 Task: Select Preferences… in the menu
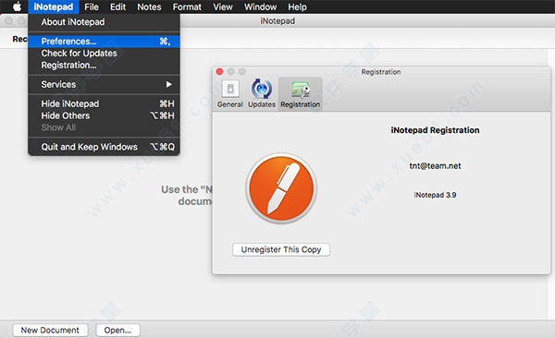(104, 42)
